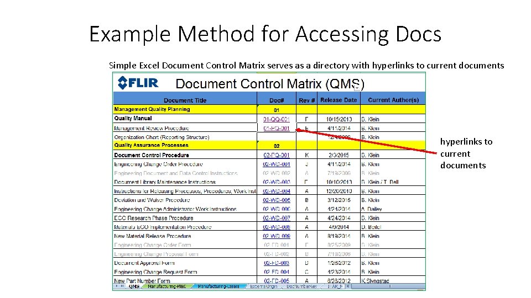Open hyperlink 01-QQ-001 for Quality Manual

pos(277,119)
